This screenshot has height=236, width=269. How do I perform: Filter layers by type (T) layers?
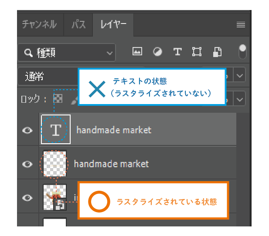(x=177, y=51)
